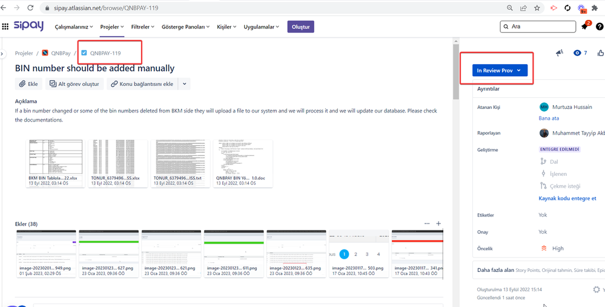This screenshot has width=605, height=307.
Task: Click the red arrow extension icon
Action: click(x=554, y=8)
